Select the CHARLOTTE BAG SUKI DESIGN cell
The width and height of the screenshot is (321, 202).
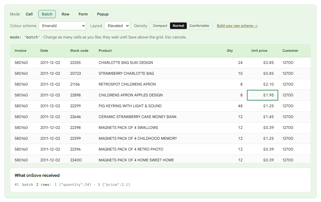[x=159, y=63]
